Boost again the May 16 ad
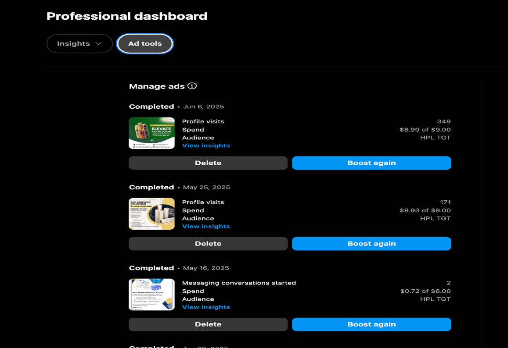 click(371, 324)
